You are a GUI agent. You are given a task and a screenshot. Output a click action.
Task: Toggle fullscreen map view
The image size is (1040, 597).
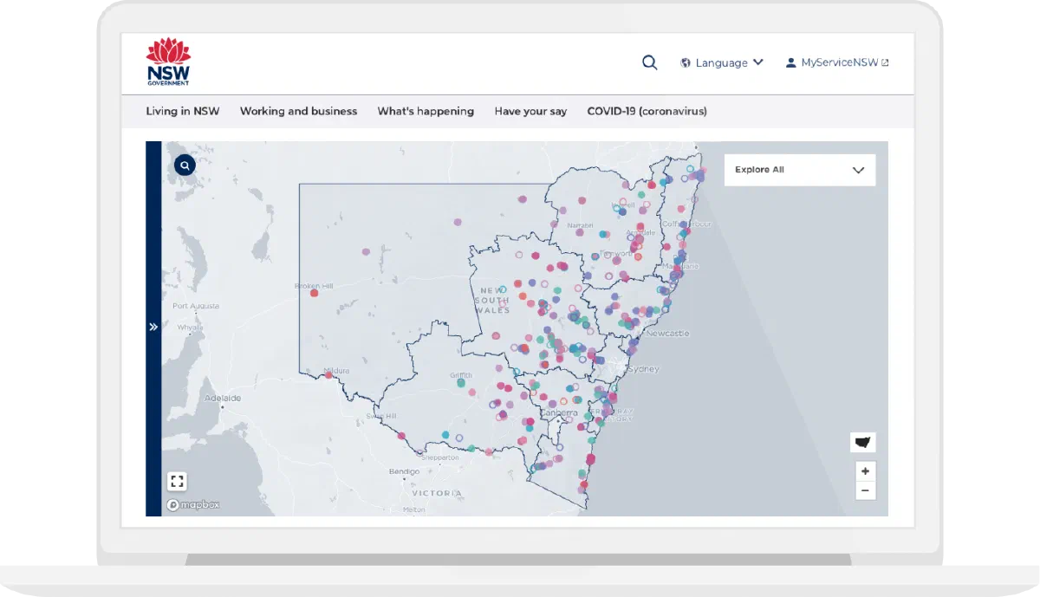coord(177,481)
